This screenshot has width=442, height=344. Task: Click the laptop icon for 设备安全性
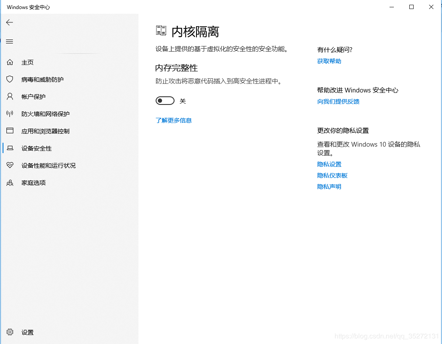10,148
